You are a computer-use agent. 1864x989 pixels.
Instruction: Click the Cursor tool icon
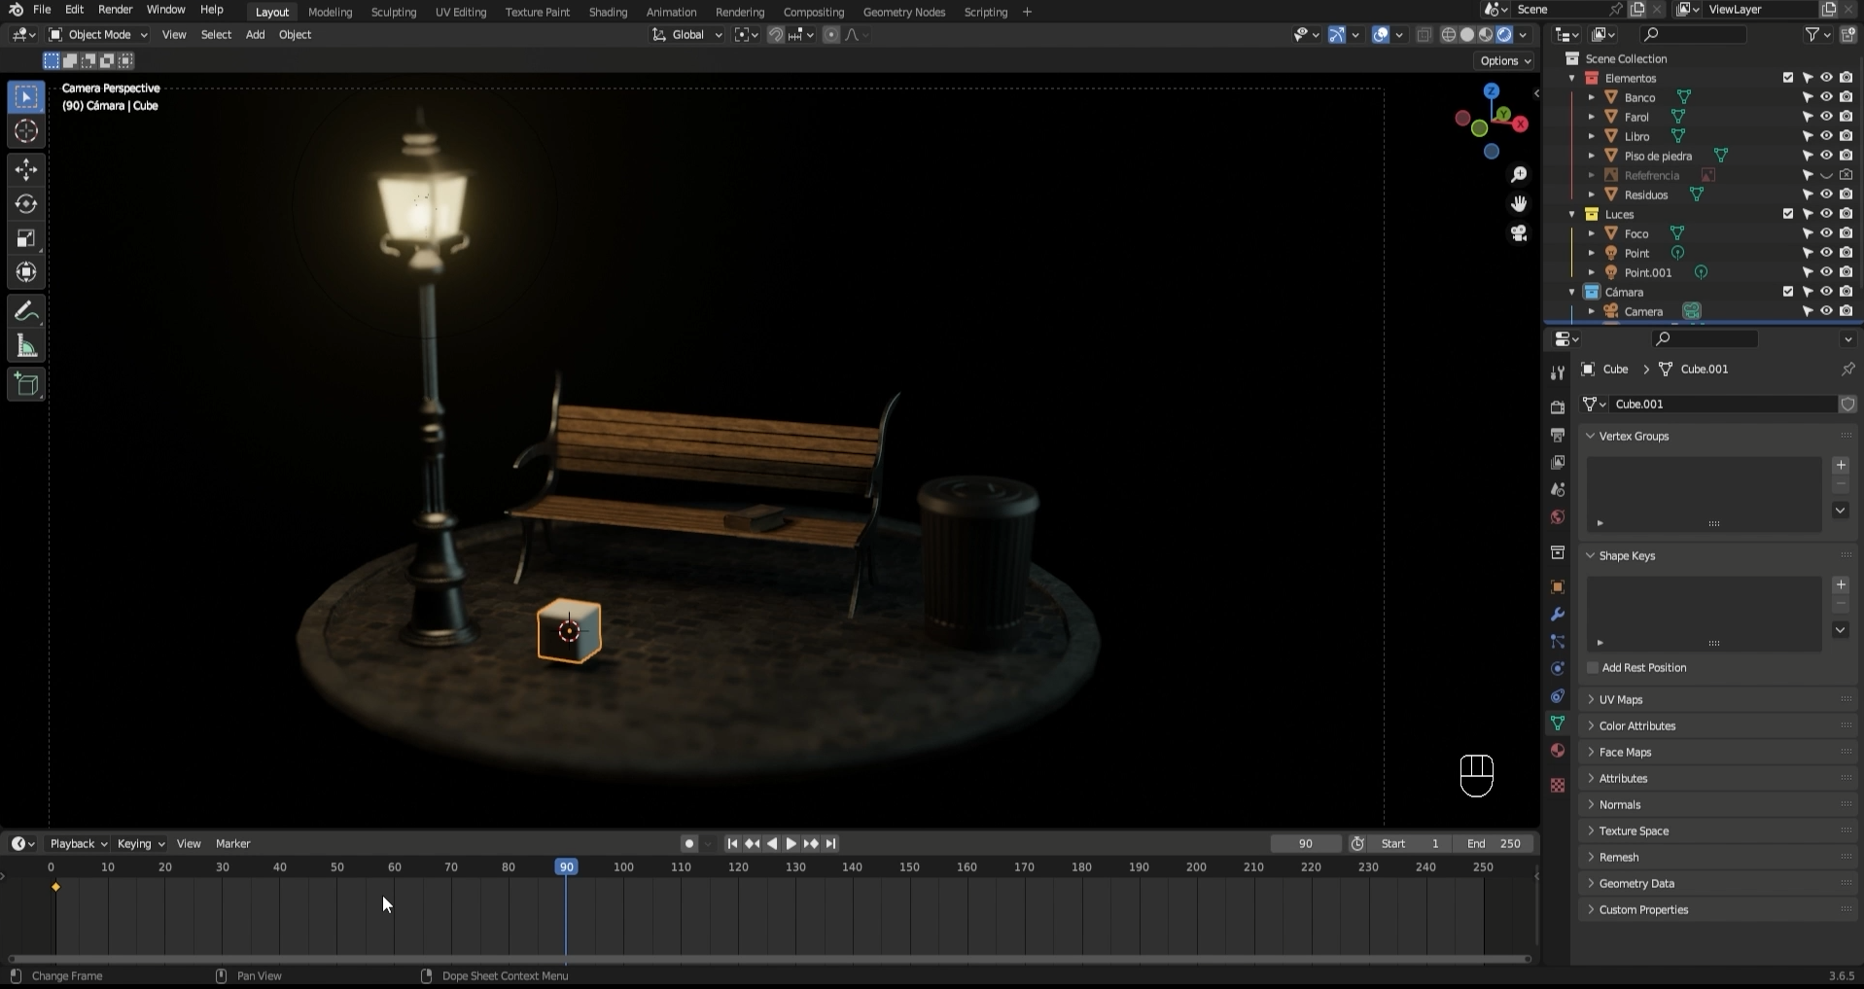pos(26,131)
